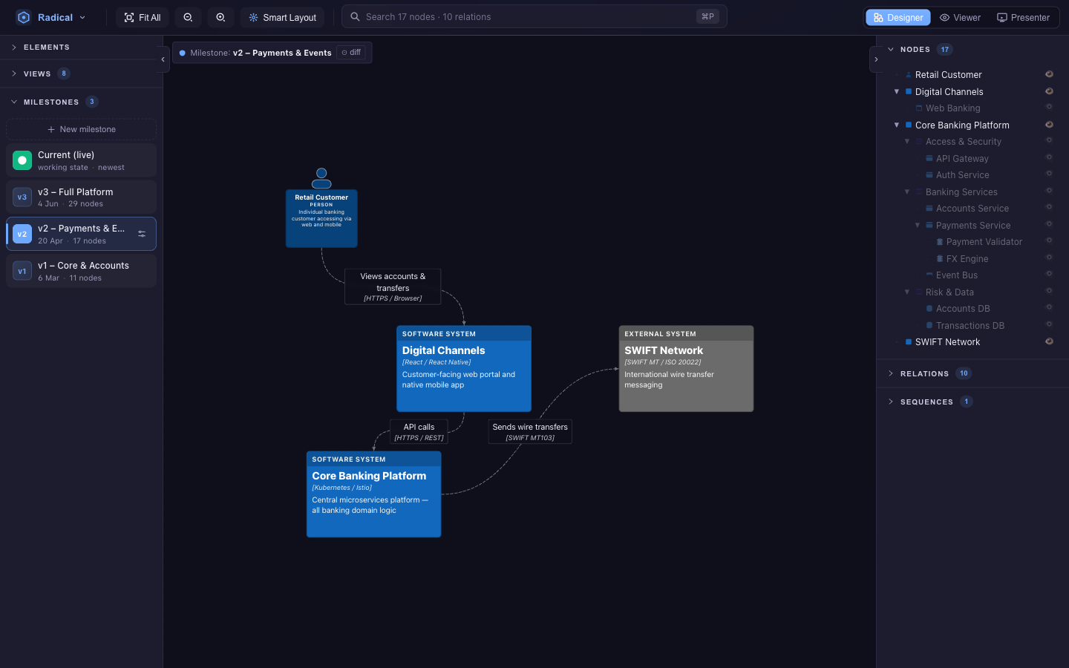Show the Web Banking node
This screenshot has width=1069, height=668.
1049,108
